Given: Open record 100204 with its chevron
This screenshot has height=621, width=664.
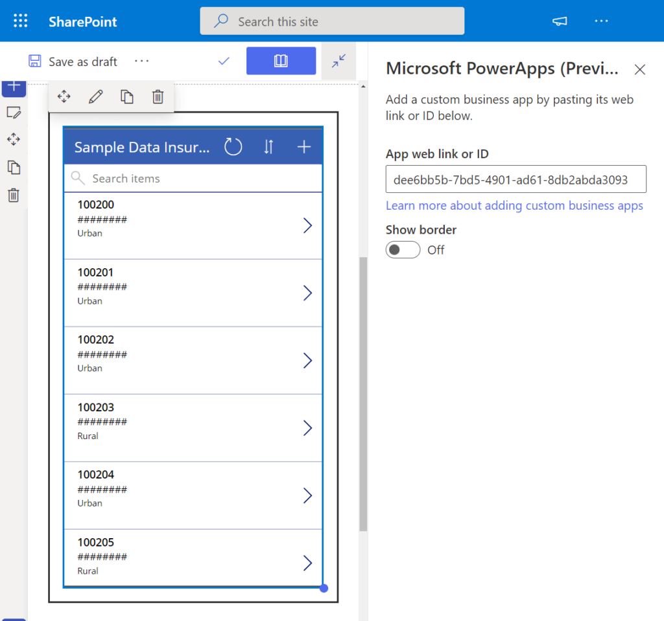Looking at the screenshot, I should (307, 495).
